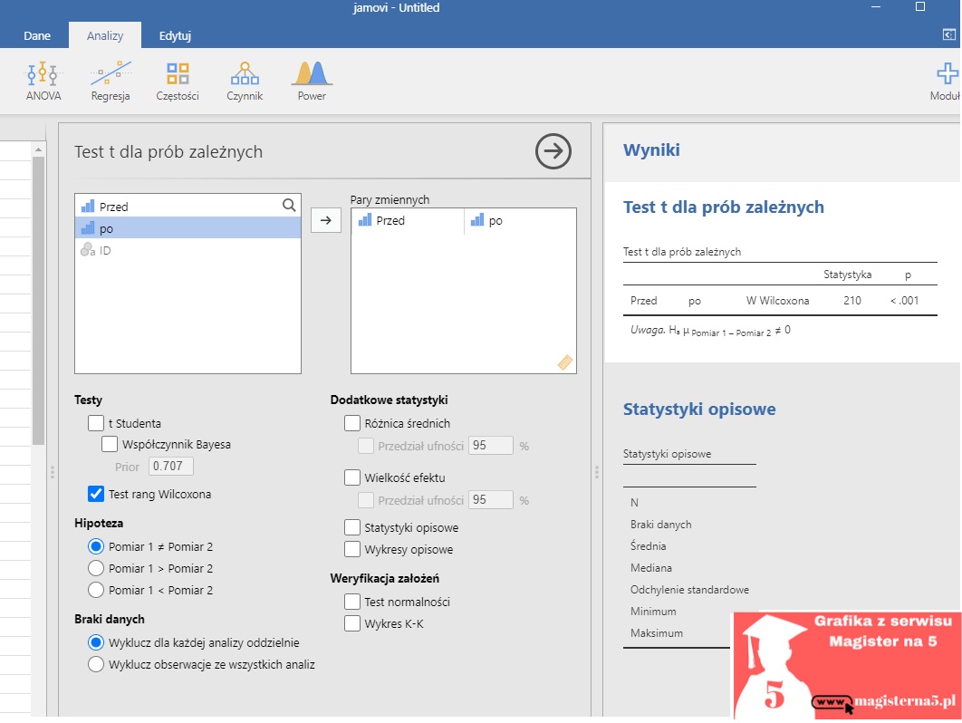Collapse options panel with circled arrow

(553, 151)
